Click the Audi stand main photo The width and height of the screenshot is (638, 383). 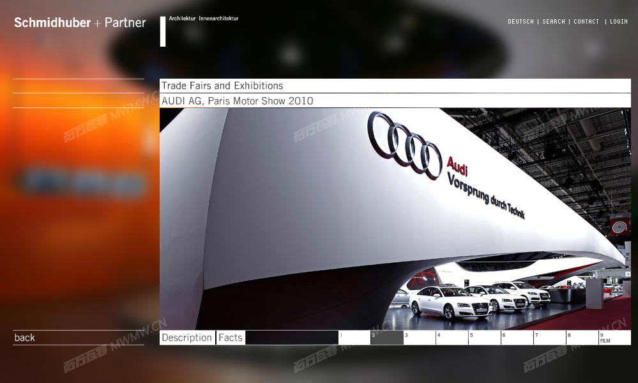pyautogui.click(x=395, y=219)
